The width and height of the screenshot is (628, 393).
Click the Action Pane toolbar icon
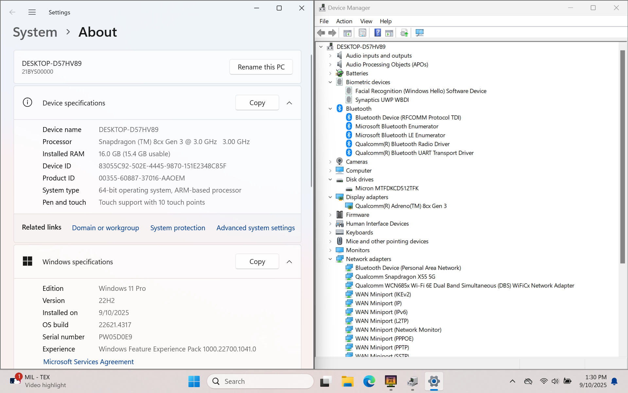pyautogui.click(x=389, y=33)
